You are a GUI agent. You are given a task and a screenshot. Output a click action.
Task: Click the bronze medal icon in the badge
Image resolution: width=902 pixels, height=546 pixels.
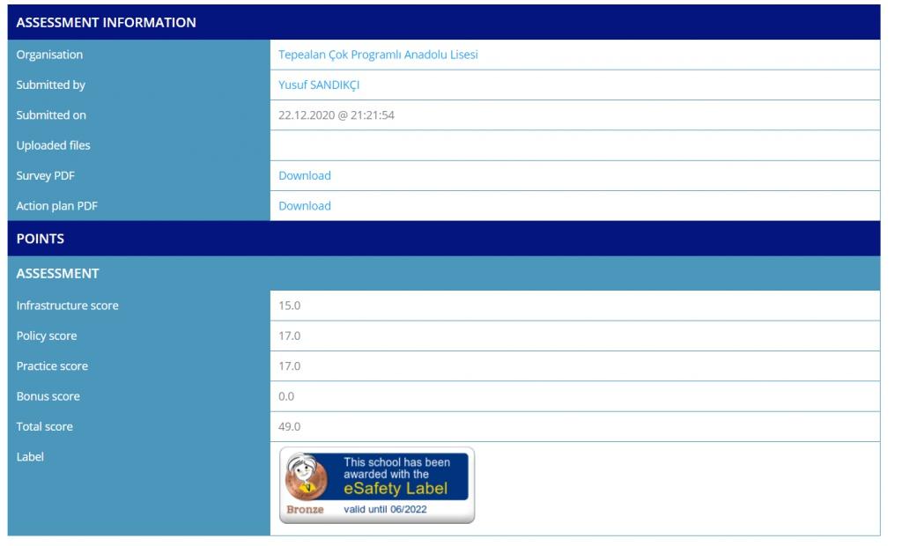coord(307,478)
